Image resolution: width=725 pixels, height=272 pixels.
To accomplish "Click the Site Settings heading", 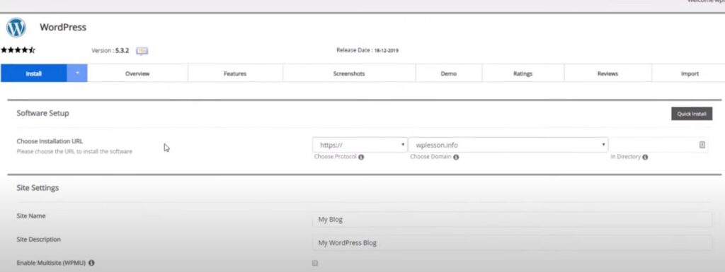I will tap(38, 188).
